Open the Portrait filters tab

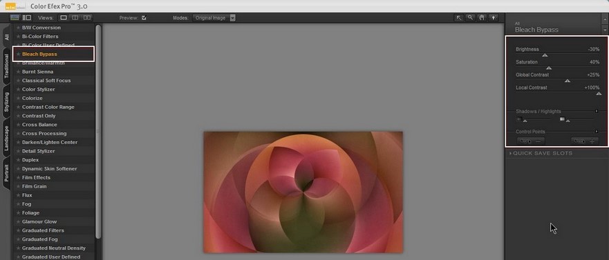[7, 173]
